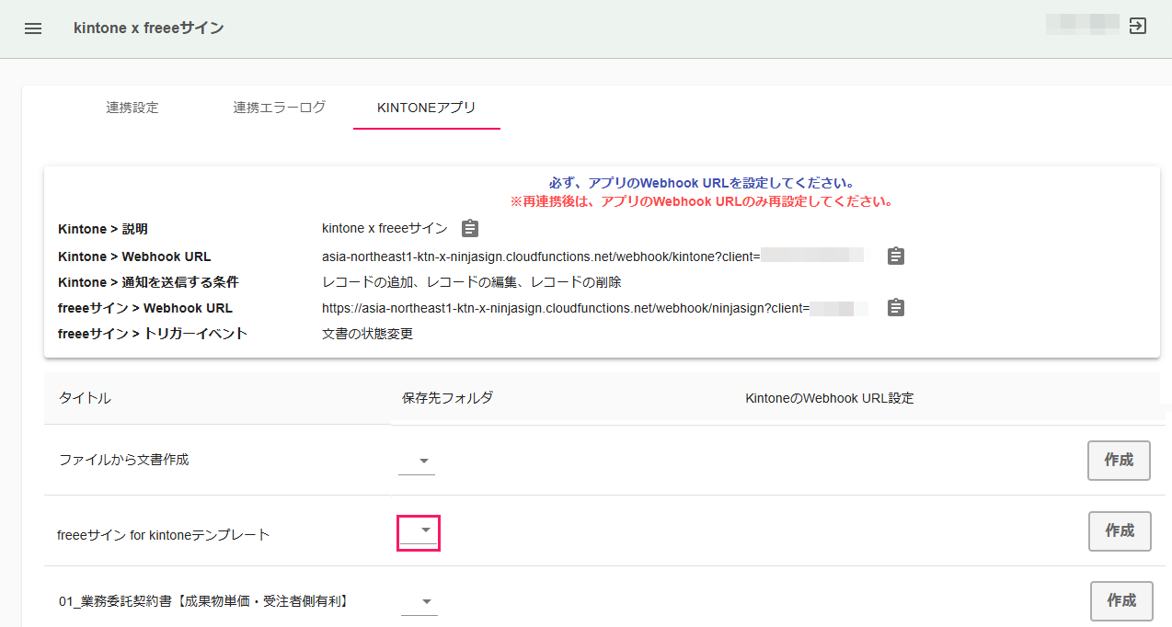Image resolution: width=1172 pixels, height=627 pixels.
Task: Click the blue Webhook URL設定 notice text
Action: pyautogui.click(x=702, y=183)
